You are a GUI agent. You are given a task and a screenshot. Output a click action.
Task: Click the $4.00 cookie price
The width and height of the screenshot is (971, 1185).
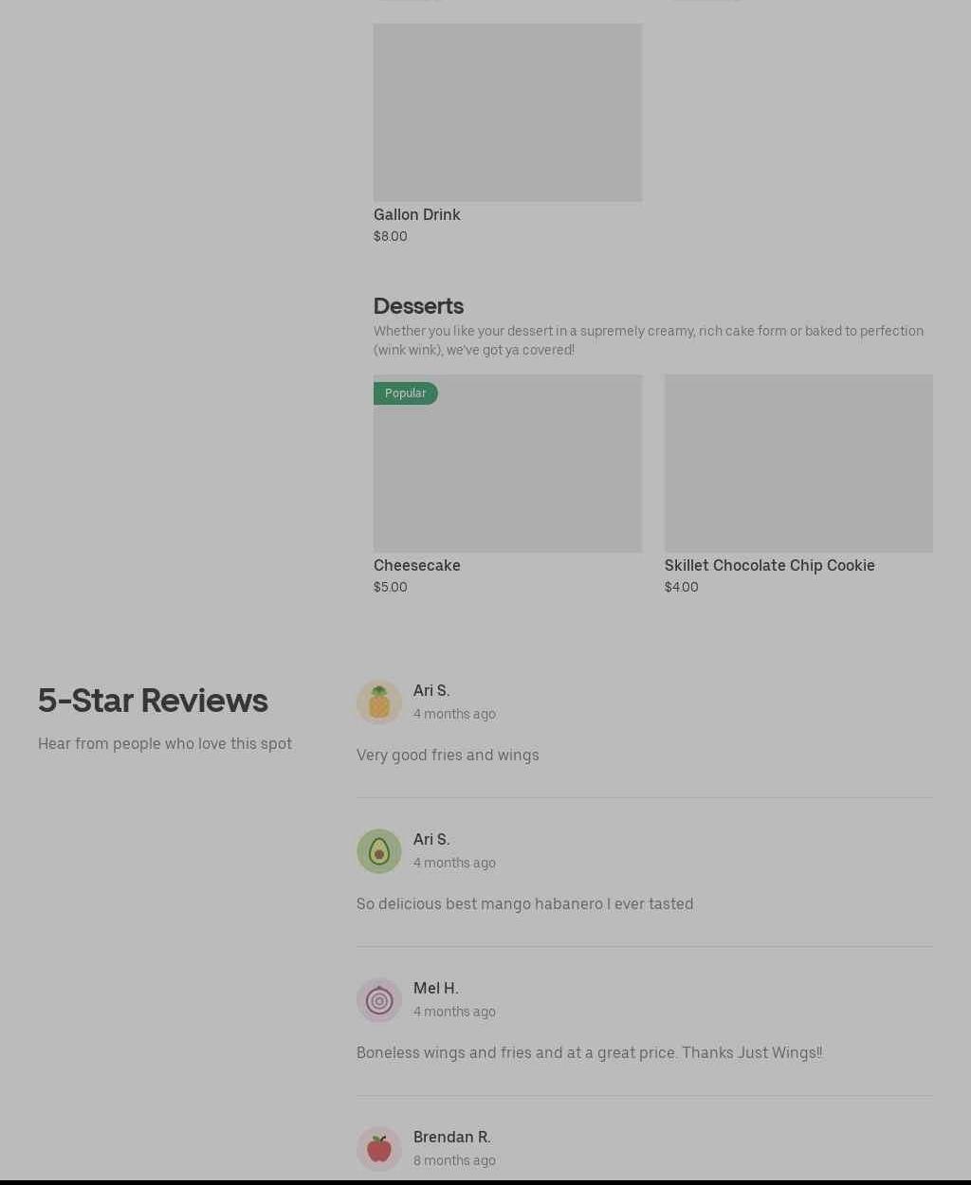(x=682, y=588)
